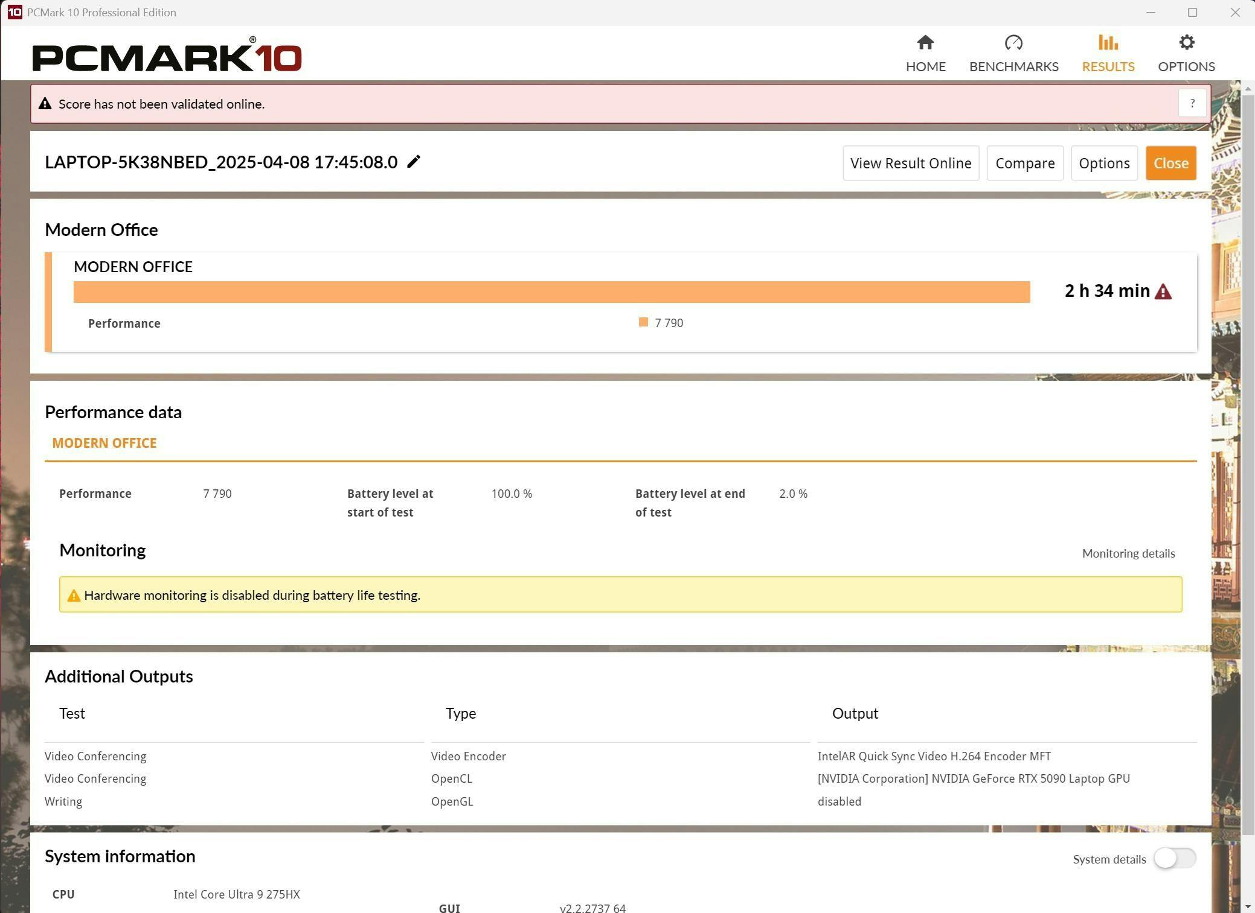This screenshot has width=1255, height=913.
Task: Click the pencil icon to rename result
Action: coord(414,162)
